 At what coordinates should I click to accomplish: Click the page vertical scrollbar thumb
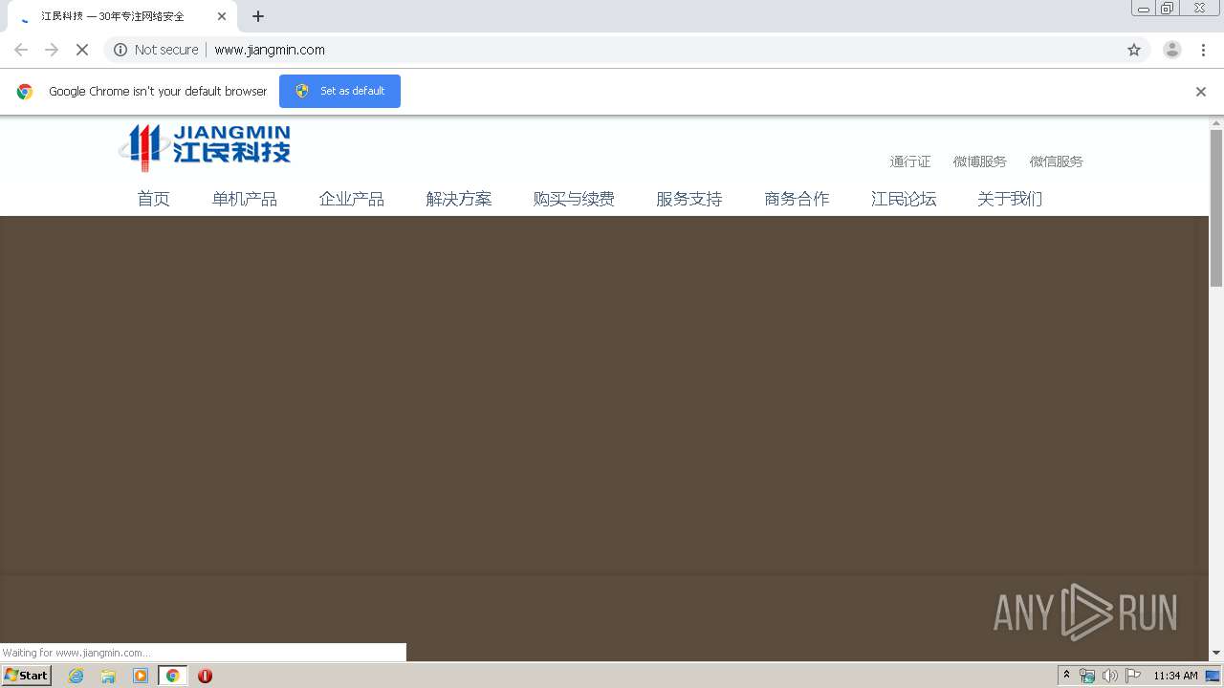tap(1216, 207)
